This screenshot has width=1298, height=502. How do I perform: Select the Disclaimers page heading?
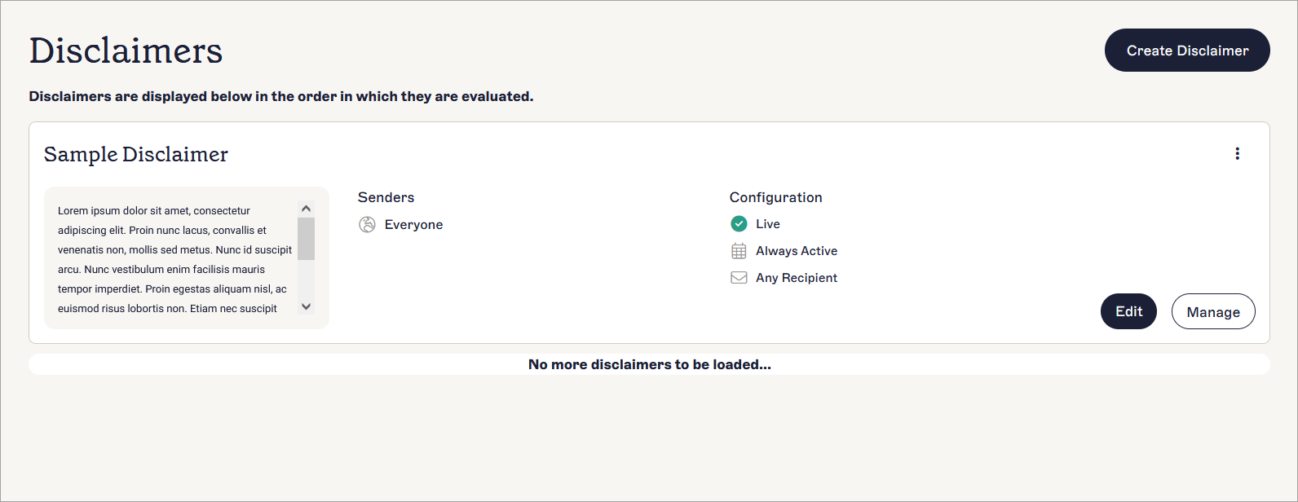point(126,50)
